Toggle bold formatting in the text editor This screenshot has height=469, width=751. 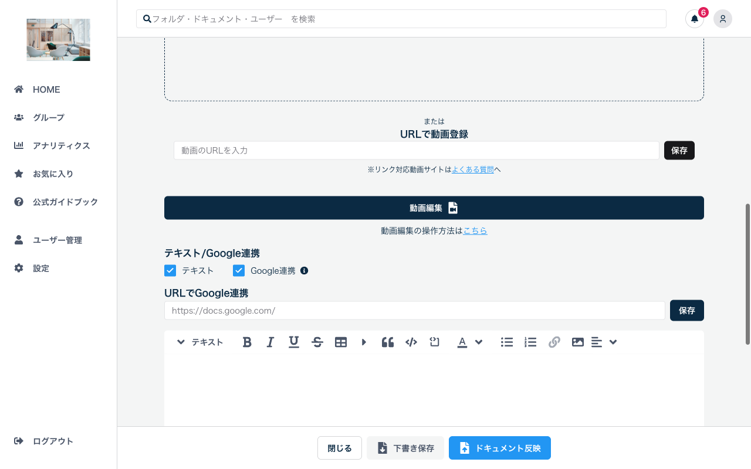pyautogui.click(x=247, y=342)
